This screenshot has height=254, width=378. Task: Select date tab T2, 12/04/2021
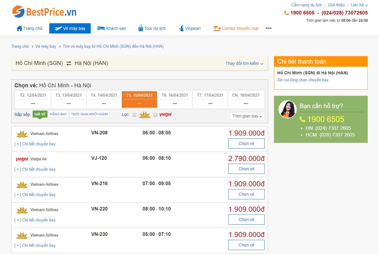[x=33, y=99]
